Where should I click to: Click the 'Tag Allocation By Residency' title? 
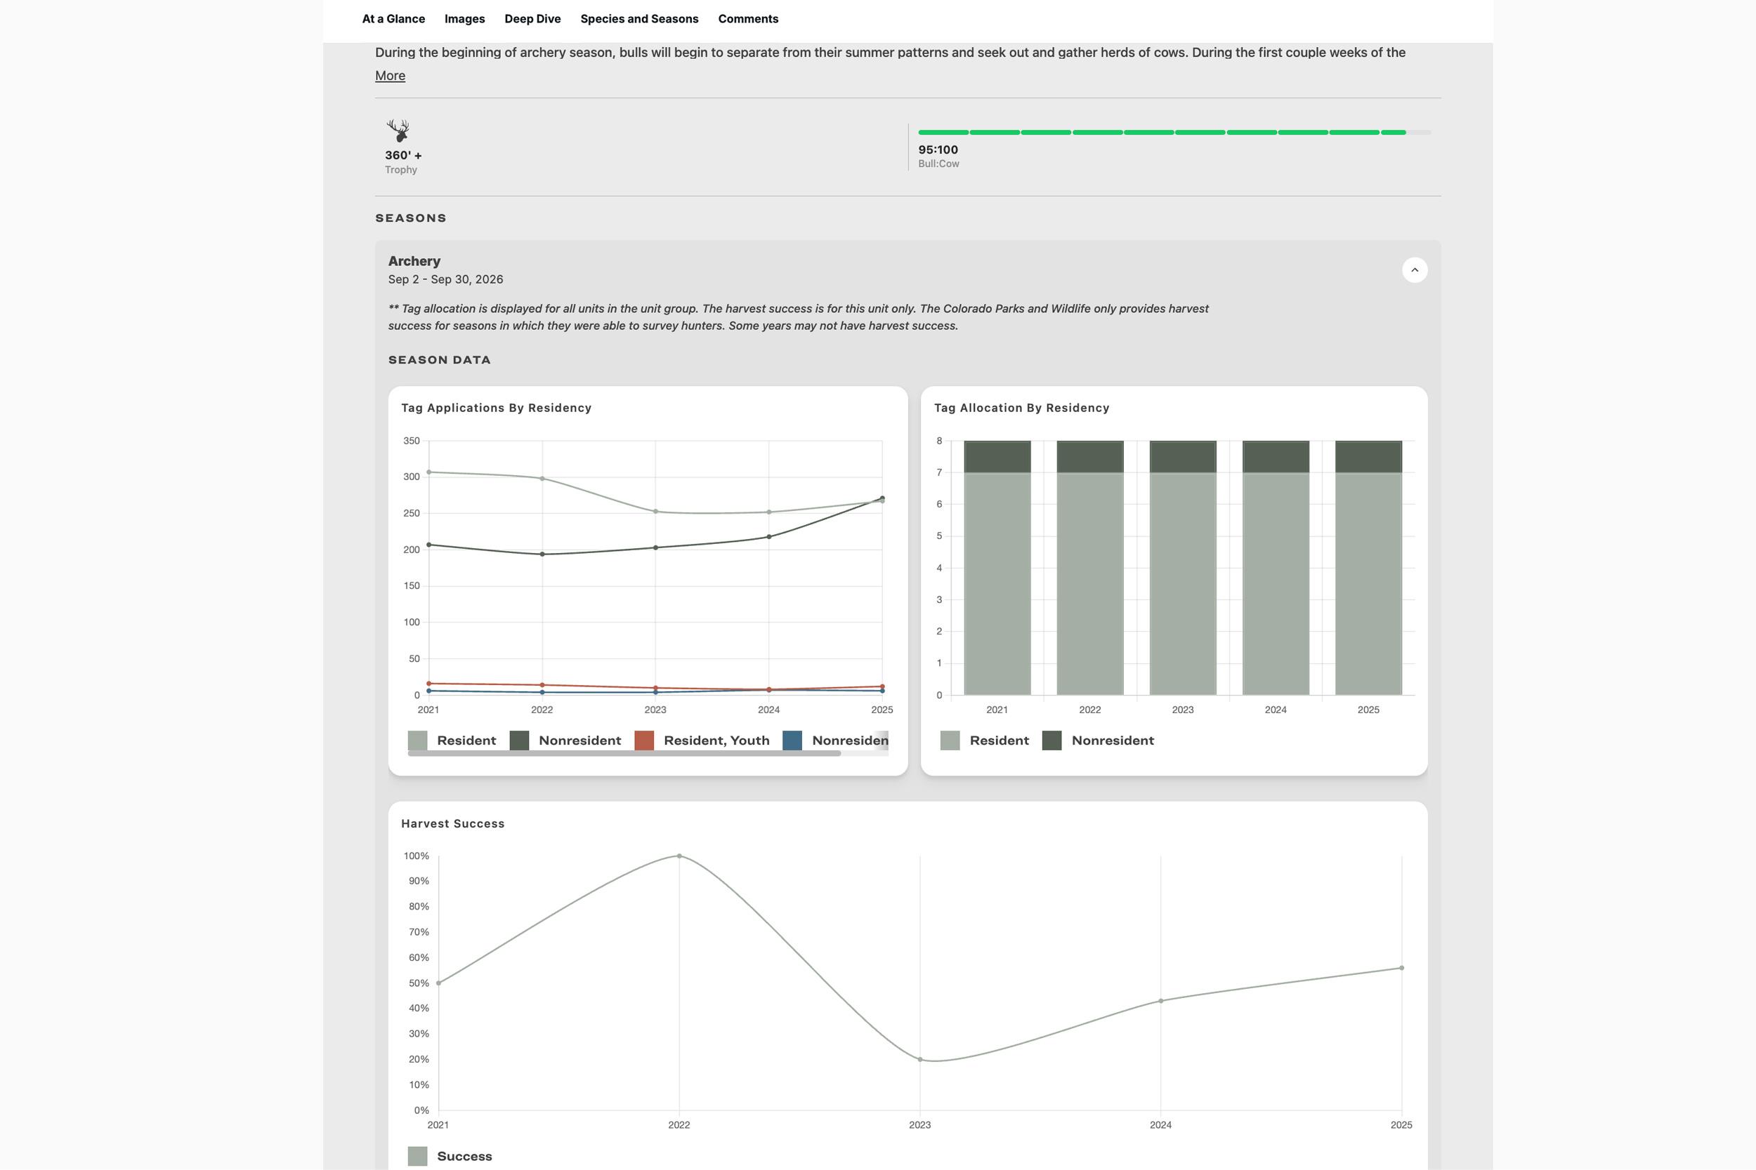tap(1021, 407)
